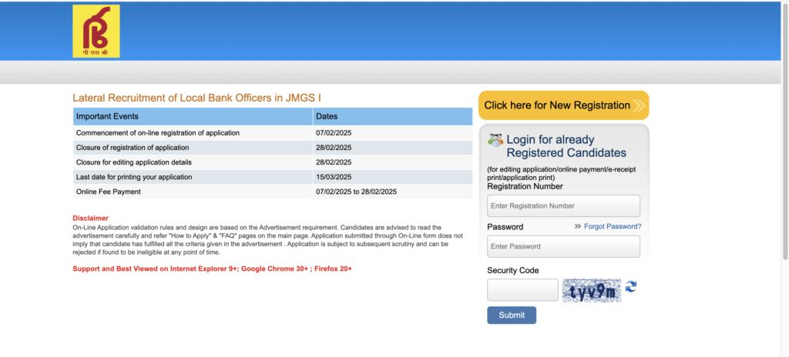Click the Security Code label
This screenshot has height=357, width=789.
512,271
